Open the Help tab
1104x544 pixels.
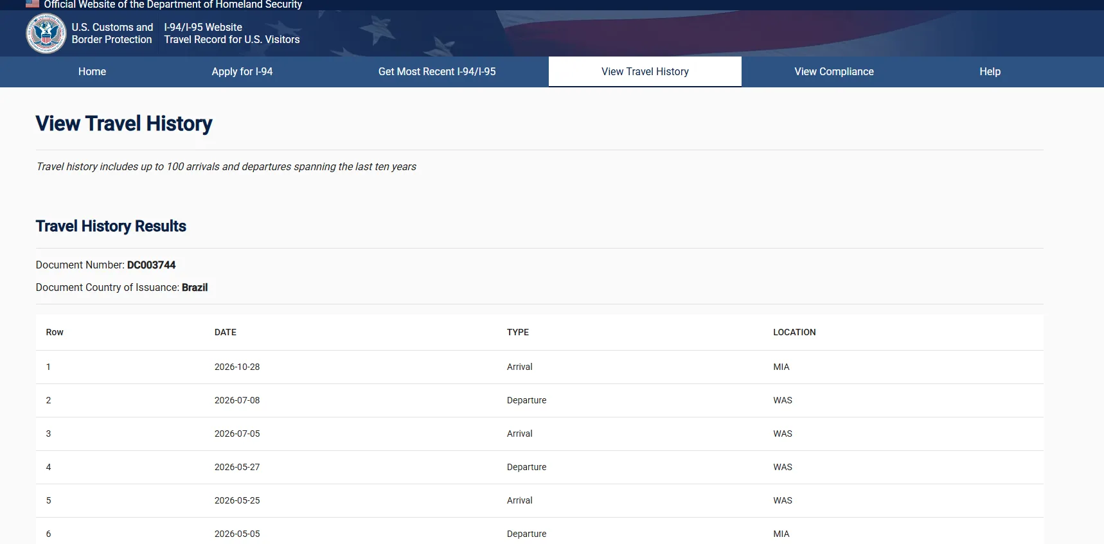[x=990, y=71]
